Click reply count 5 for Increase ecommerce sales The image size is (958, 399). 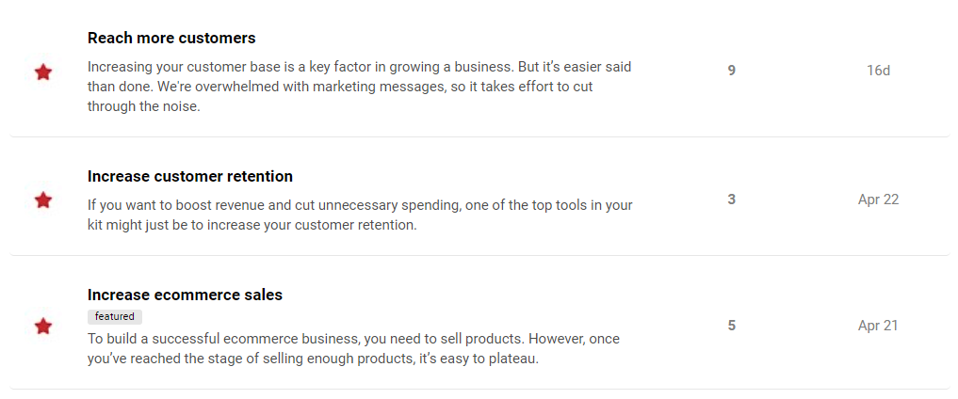(732, 326)
